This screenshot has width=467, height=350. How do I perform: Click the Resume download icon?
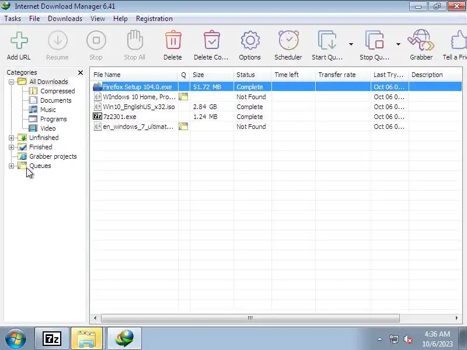point(57,40)
